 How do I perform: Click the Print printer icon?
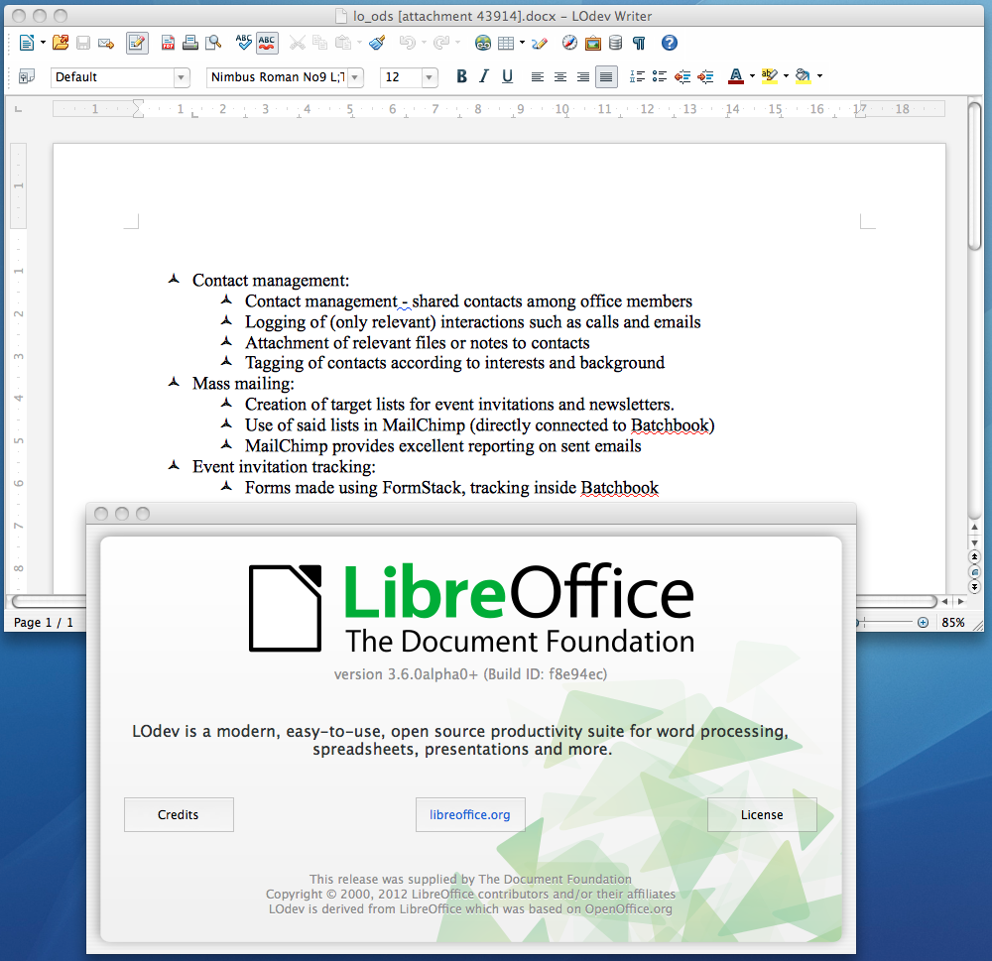click(190, 43)
